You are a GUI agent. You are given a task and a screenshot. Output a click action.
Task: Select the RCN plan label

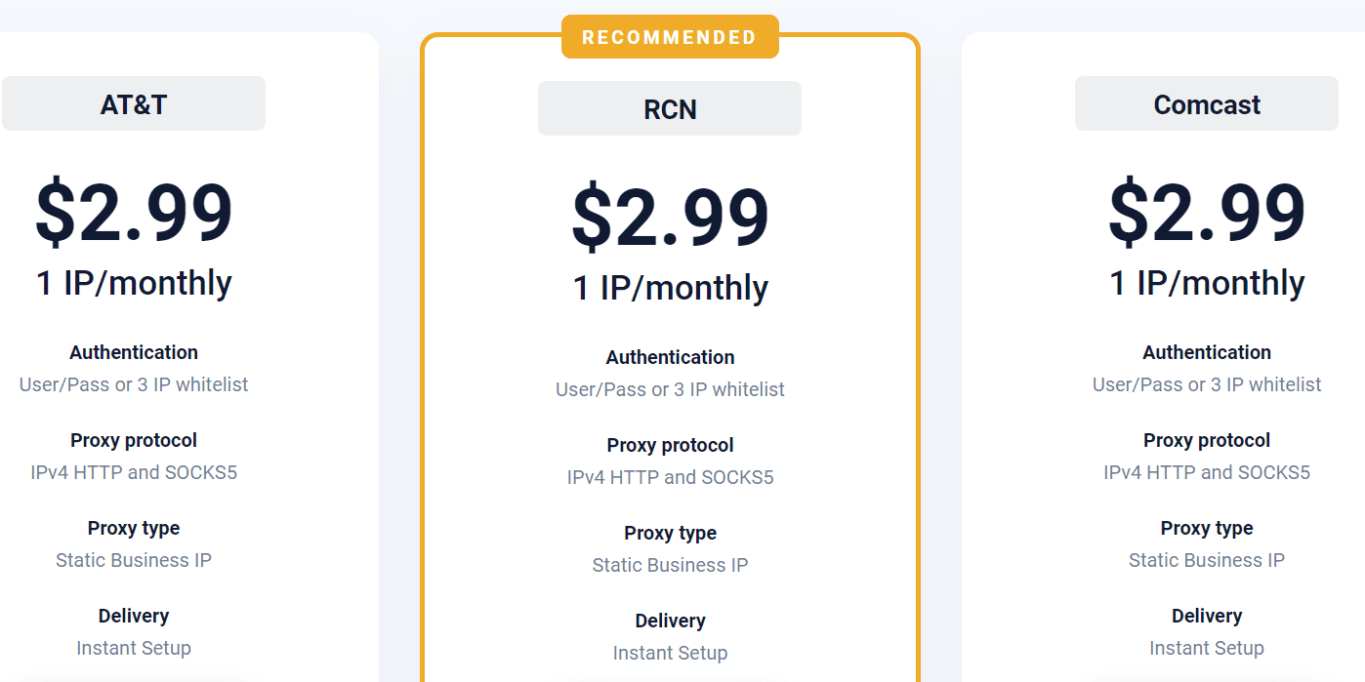tap(670, 109)
